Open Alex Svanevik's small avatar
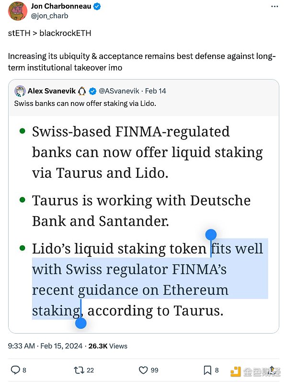286x382 pixels. 20,91
